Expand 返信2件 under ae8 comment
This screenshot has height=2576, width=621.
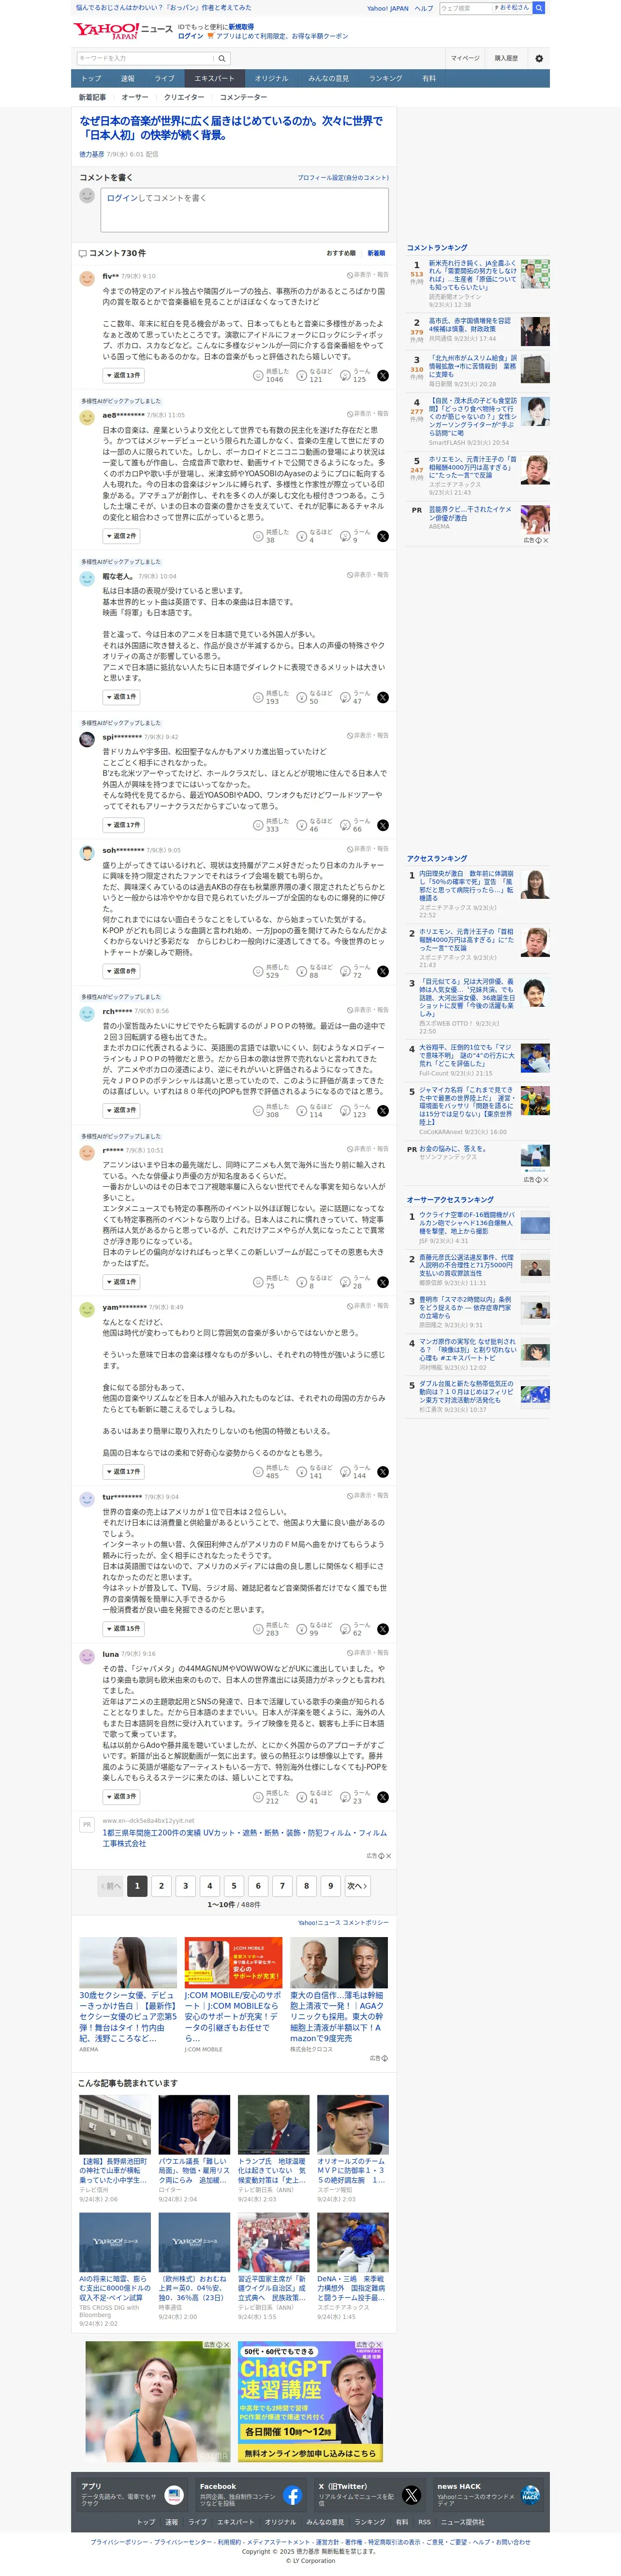(121, 536)
